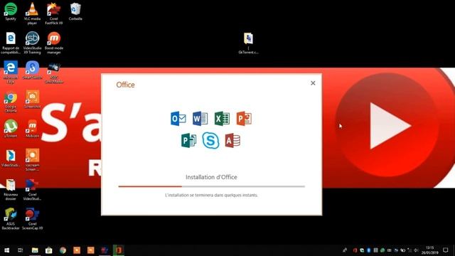Select the uTorrent desktop icon
The height and width of the screenshot is (256, 455).
[x=11, y=129]
